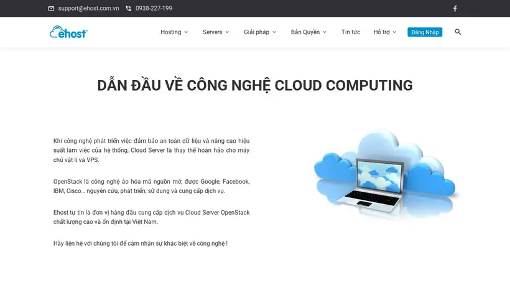Screen dimensions: 510x286
Task: Open the Hosting menu item
Action: 171,32
